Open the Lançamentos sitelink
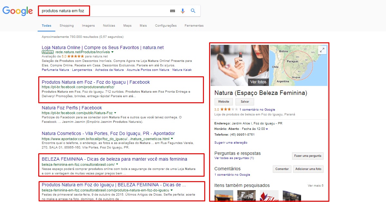Image resolution: width=386 pixels, height=202 pixels. 82,70
